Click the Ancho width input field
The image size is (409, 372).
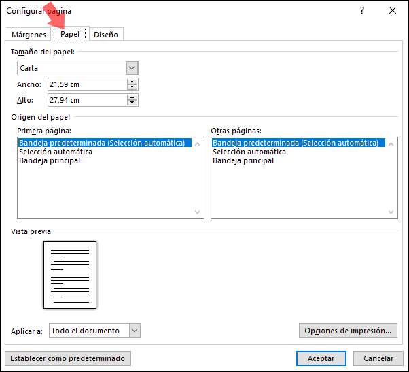click(x=88, y=84)
